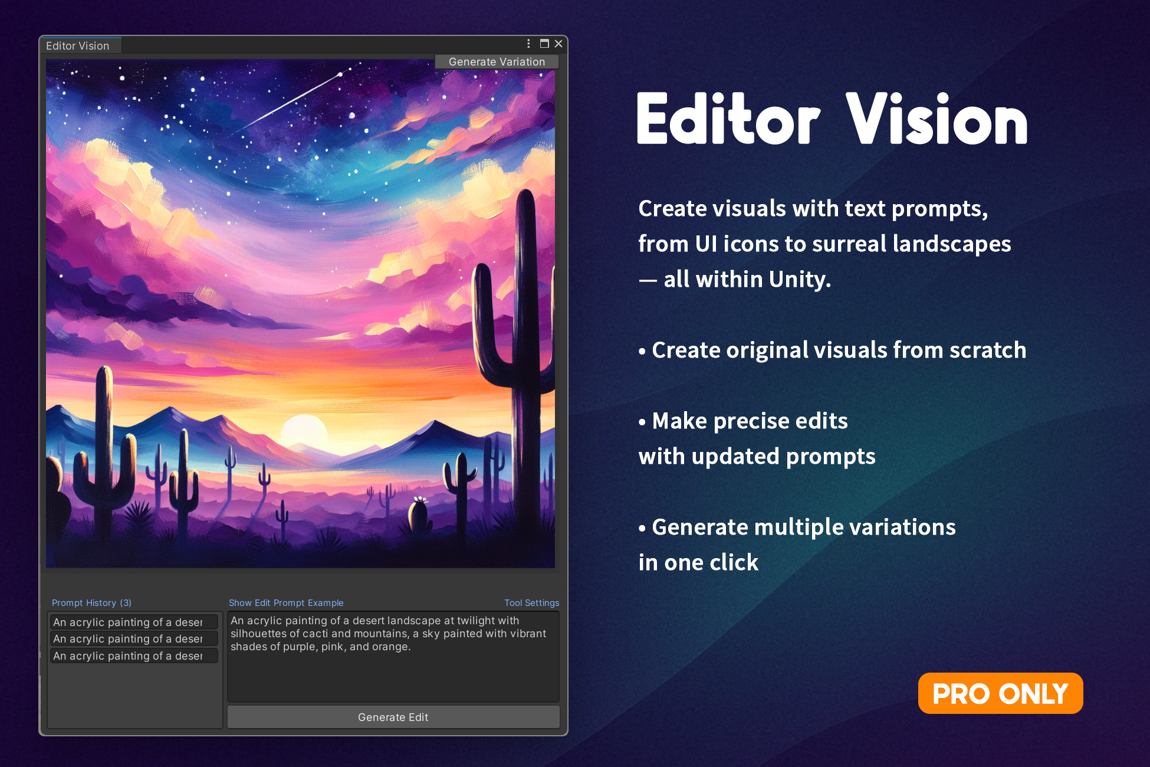Open the Tool Settings link
Screen dimensions: 1150x767
pyautogui.click(x=531, y=603)
